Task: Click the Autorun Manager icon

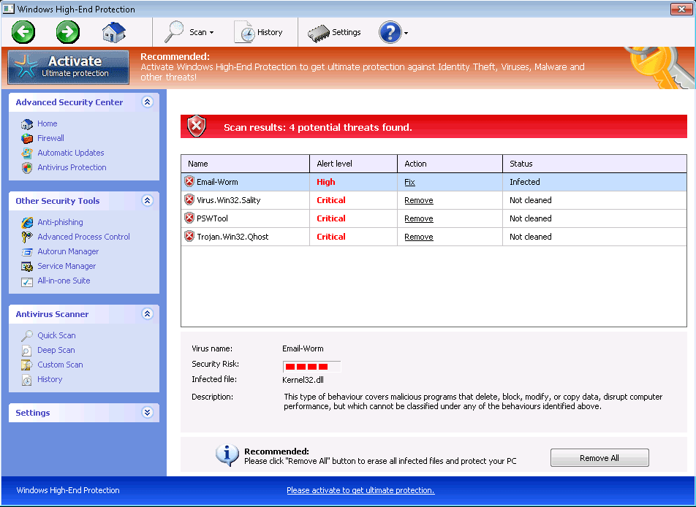Action: 27,251
